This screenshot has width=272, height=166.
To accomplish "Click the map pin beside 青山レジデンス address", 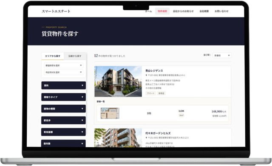I will [x=146, y=75].
